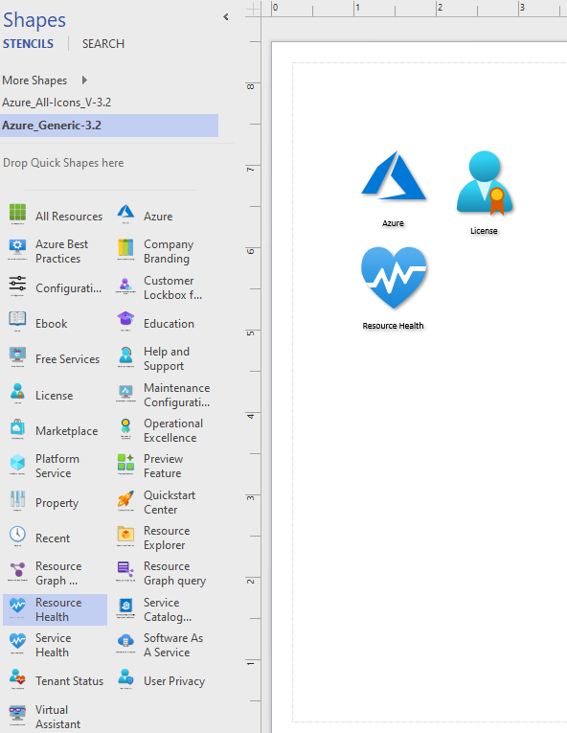Select the Resource Health heart on canvas

(x=394, y=278)
